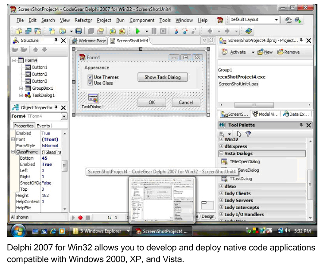The height and width of the screenshot is (274, 323).
Task: Expand TaskDialog1 in Structure tree
Action: pos(21,95)
